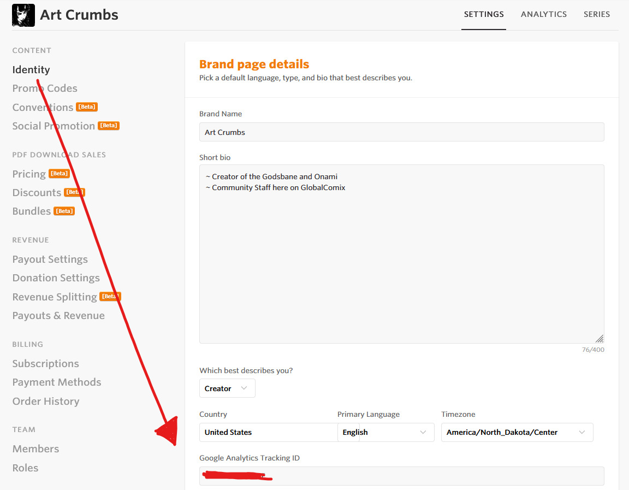Click the Art Crumbs brand avatar
This screenshot has width=629, height=490.
(23, 15)
